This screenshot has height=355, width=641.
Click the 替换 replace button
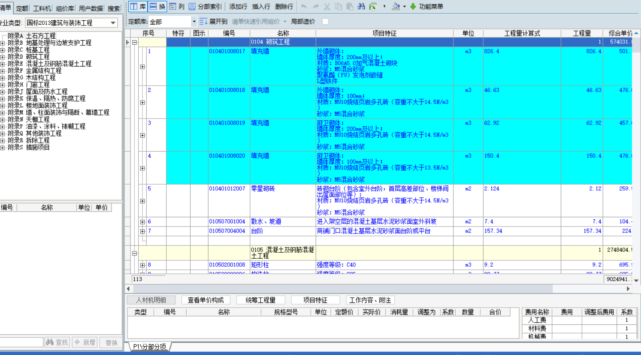pyautogui.click(x=111, y=342)
